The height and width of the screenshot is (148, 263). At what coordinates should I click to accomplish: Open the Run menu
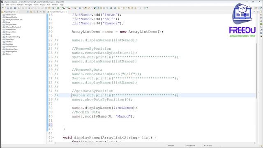pos(48,5)
